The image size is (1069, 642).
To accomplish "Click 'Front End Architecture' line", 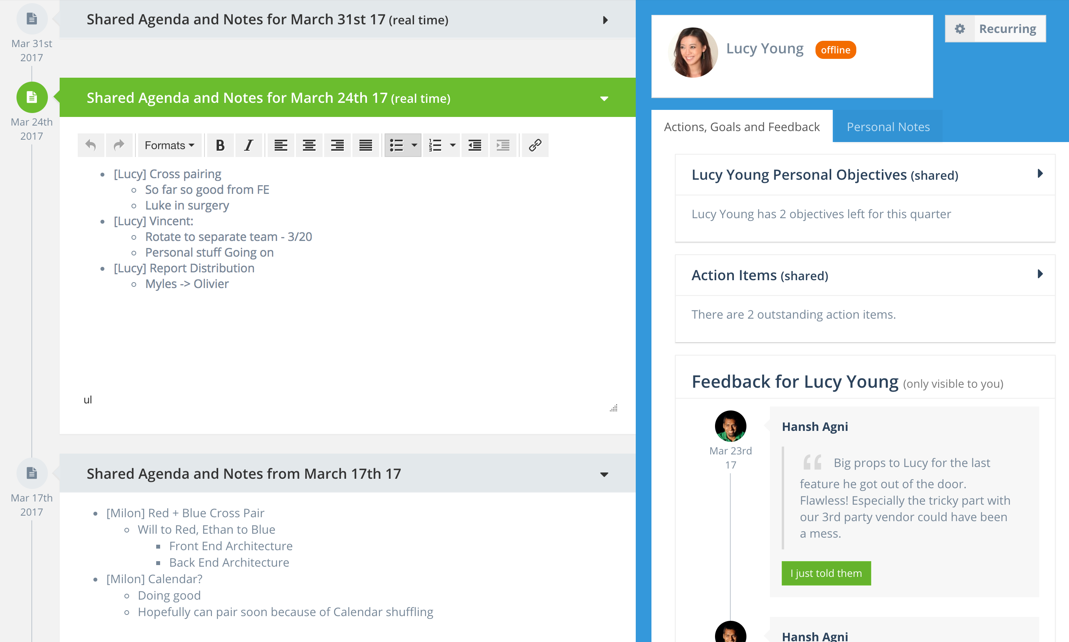I will 231,546.
